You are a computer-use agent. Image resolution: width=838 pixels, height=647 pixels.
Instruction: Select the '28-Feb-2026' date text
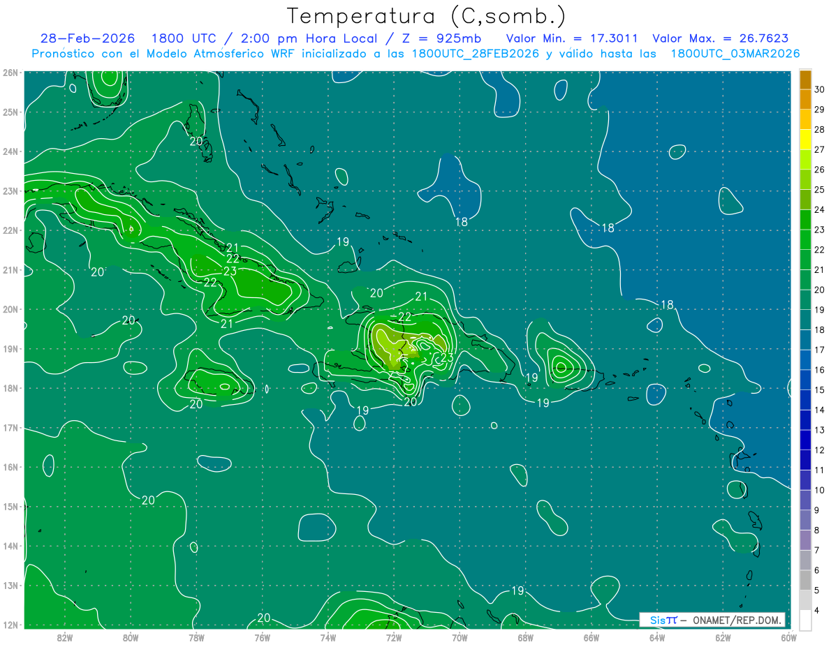[x=87, y=38]
